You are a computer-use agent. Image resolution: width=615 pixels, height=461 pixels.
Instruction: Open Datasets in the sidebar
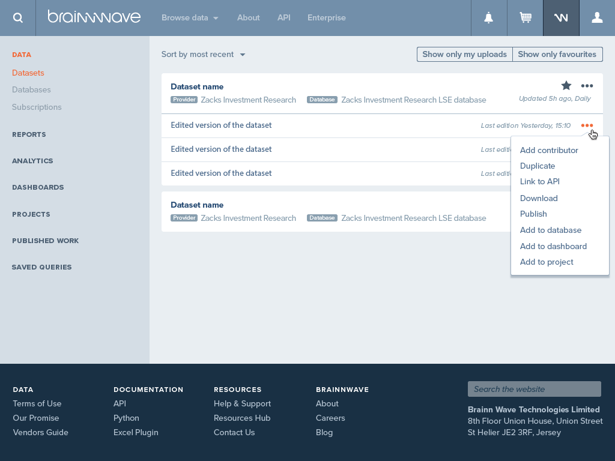tap(28, 73)
